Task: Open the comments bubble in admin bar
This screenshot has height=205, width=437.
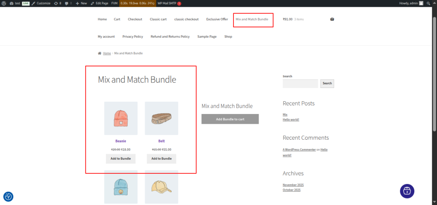Action: tap(68, 3)
